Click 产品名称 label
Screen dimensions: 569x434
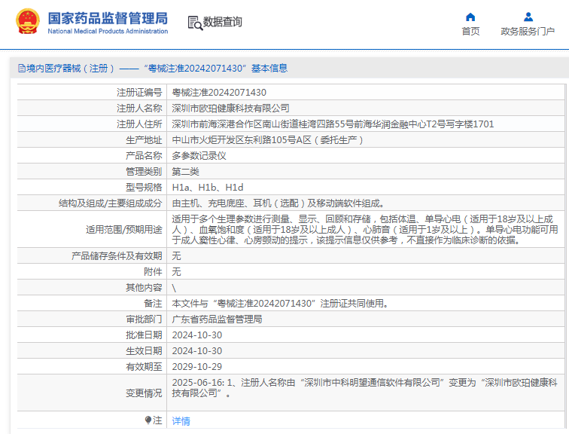tap(144, 156)
